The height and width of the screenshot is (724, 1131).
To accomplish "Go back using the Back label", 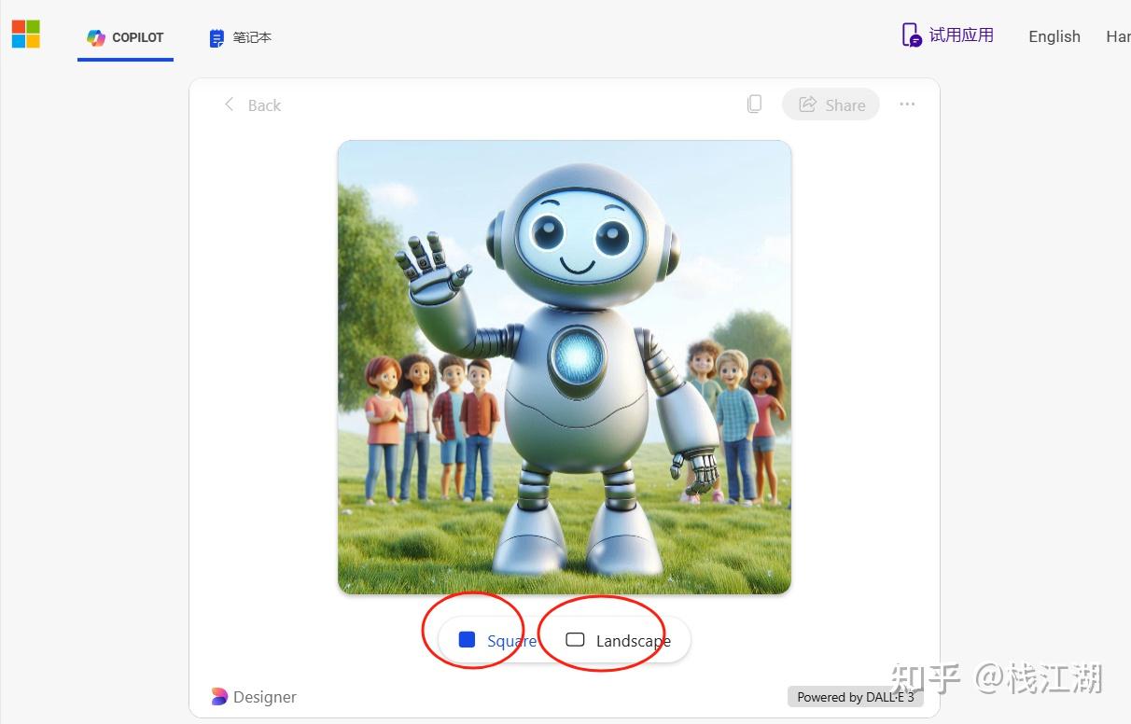I will (264, 105).
